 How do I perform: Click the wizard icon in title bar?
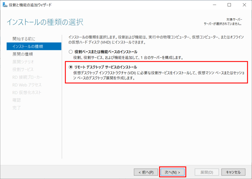coord(5,5)
